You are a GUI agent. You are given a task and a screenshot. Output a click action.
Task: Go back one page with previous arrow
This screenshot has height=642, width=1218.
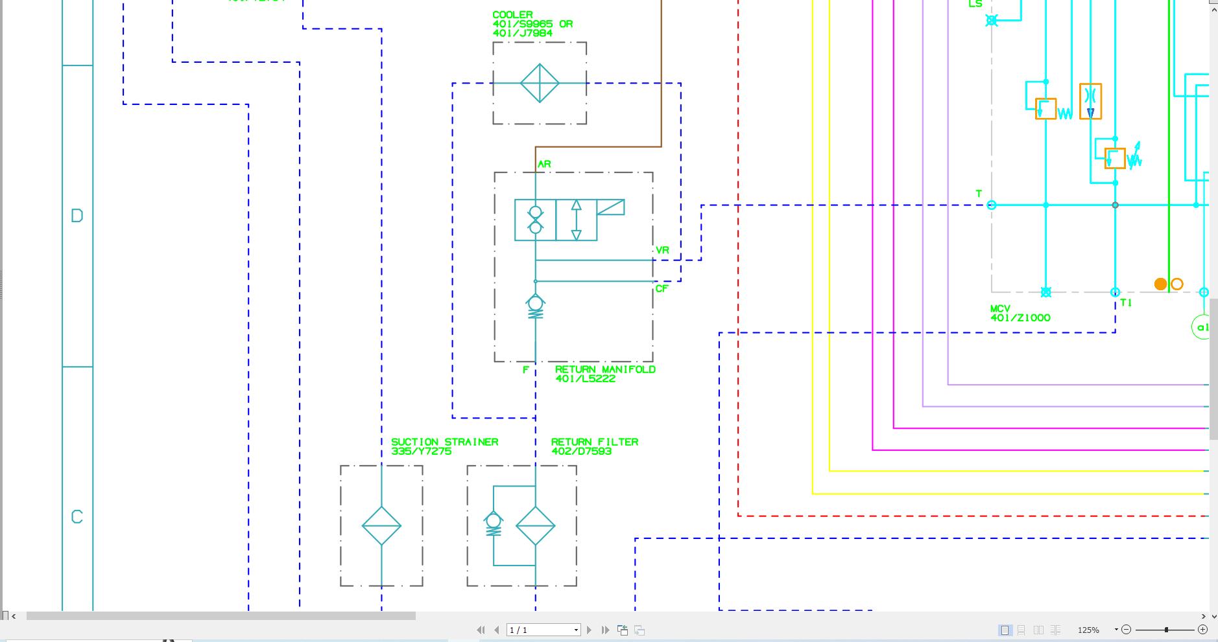(x=496, y=630)
